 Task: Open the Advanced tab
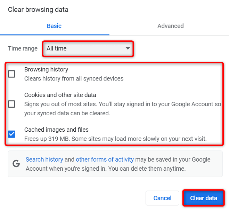[x=170, y=26]
